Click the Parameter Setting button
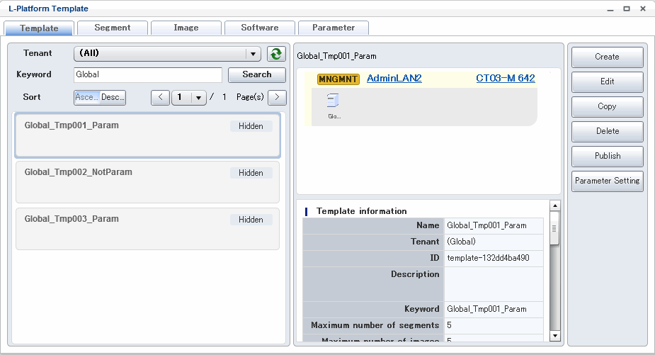 coord(607,181)
